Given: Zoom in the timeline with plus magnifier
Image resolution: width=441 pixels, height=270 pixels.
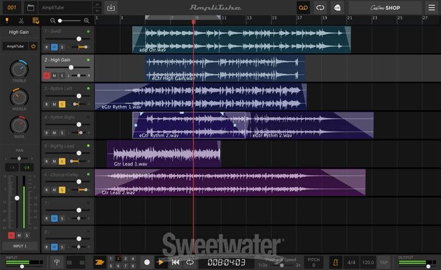Looking at the screenshot, I should (x=86, y=21).
